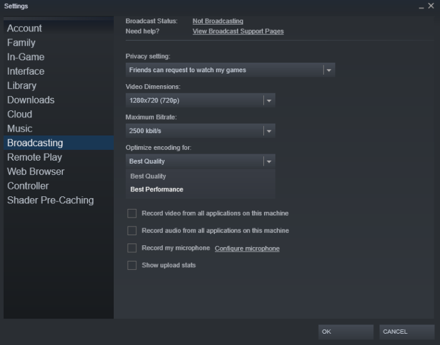Choose Best Quality from the list

click(x=201, y=176)
